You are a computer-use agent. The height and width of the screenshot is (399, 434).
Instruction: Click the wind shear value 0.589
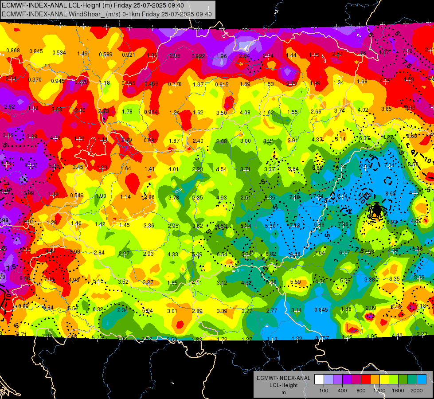(106, 54)
